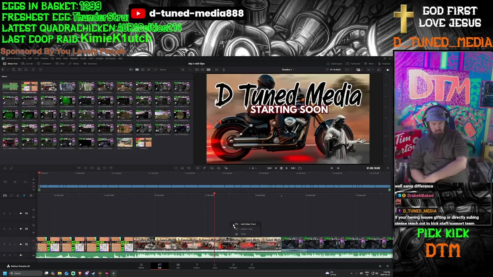Screen dimensions: 493x277
Task: Open the Workspace menu
Action: [111, 58]
